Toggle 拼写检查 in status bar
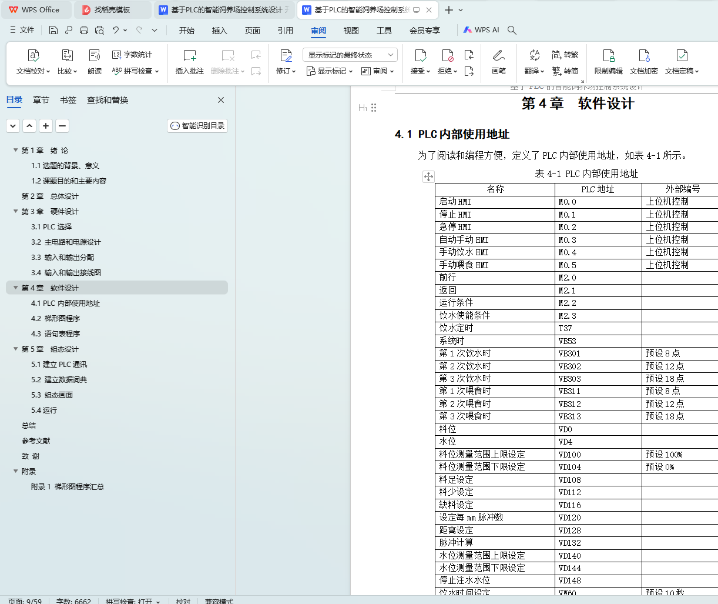This screenshot has height=604, width=718. pyautogui.click(x=133, y=601)
